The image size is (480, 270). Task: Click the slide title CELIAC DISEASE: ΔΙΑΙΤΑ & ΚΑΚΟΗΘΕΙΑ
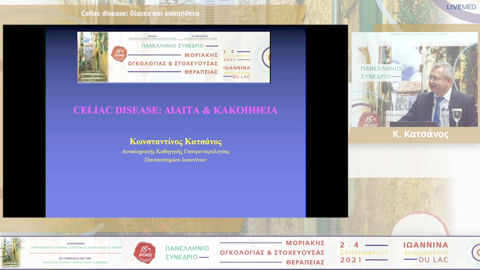click(x=176, y=110)
